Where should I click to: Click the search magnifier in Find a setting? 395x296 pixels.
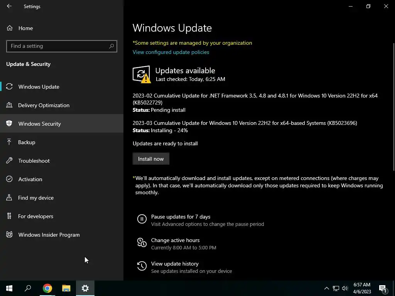point(111,46)
